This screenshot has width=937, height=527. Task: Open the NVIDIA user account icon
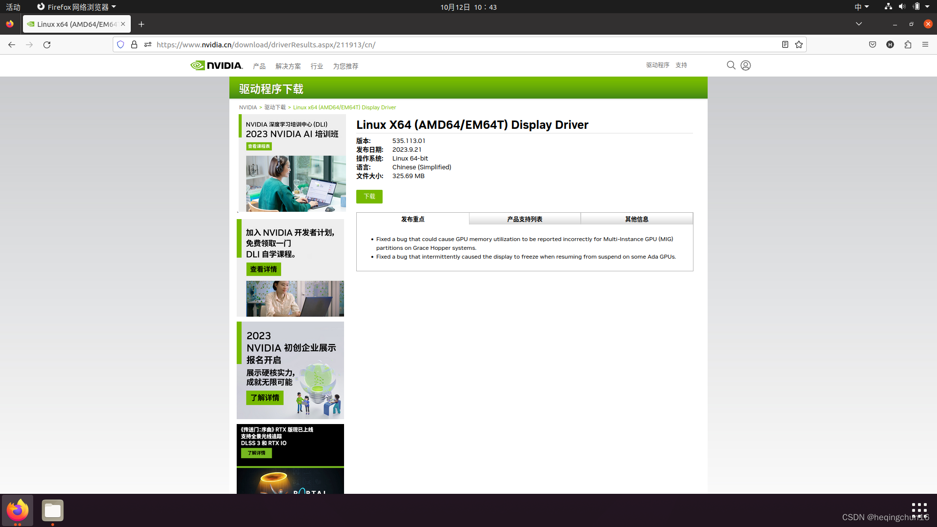[x=745, y=65]
